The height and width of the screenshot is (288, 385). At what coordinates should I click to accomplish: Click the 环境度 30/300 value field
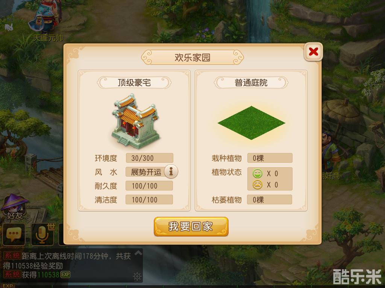(150, 158)
